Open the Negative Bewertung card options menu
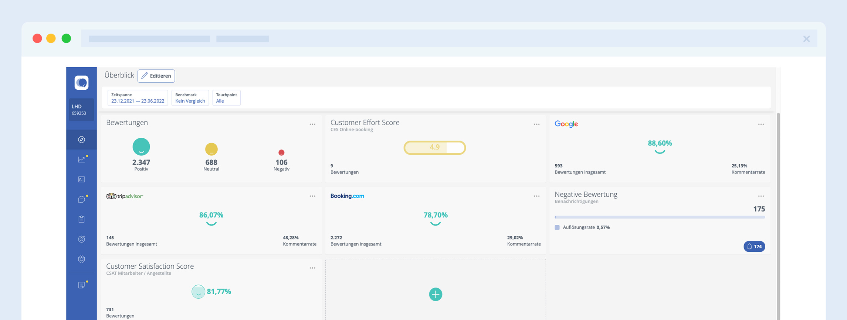This screenshot has height=320, width=847. (x=761, y=196)
